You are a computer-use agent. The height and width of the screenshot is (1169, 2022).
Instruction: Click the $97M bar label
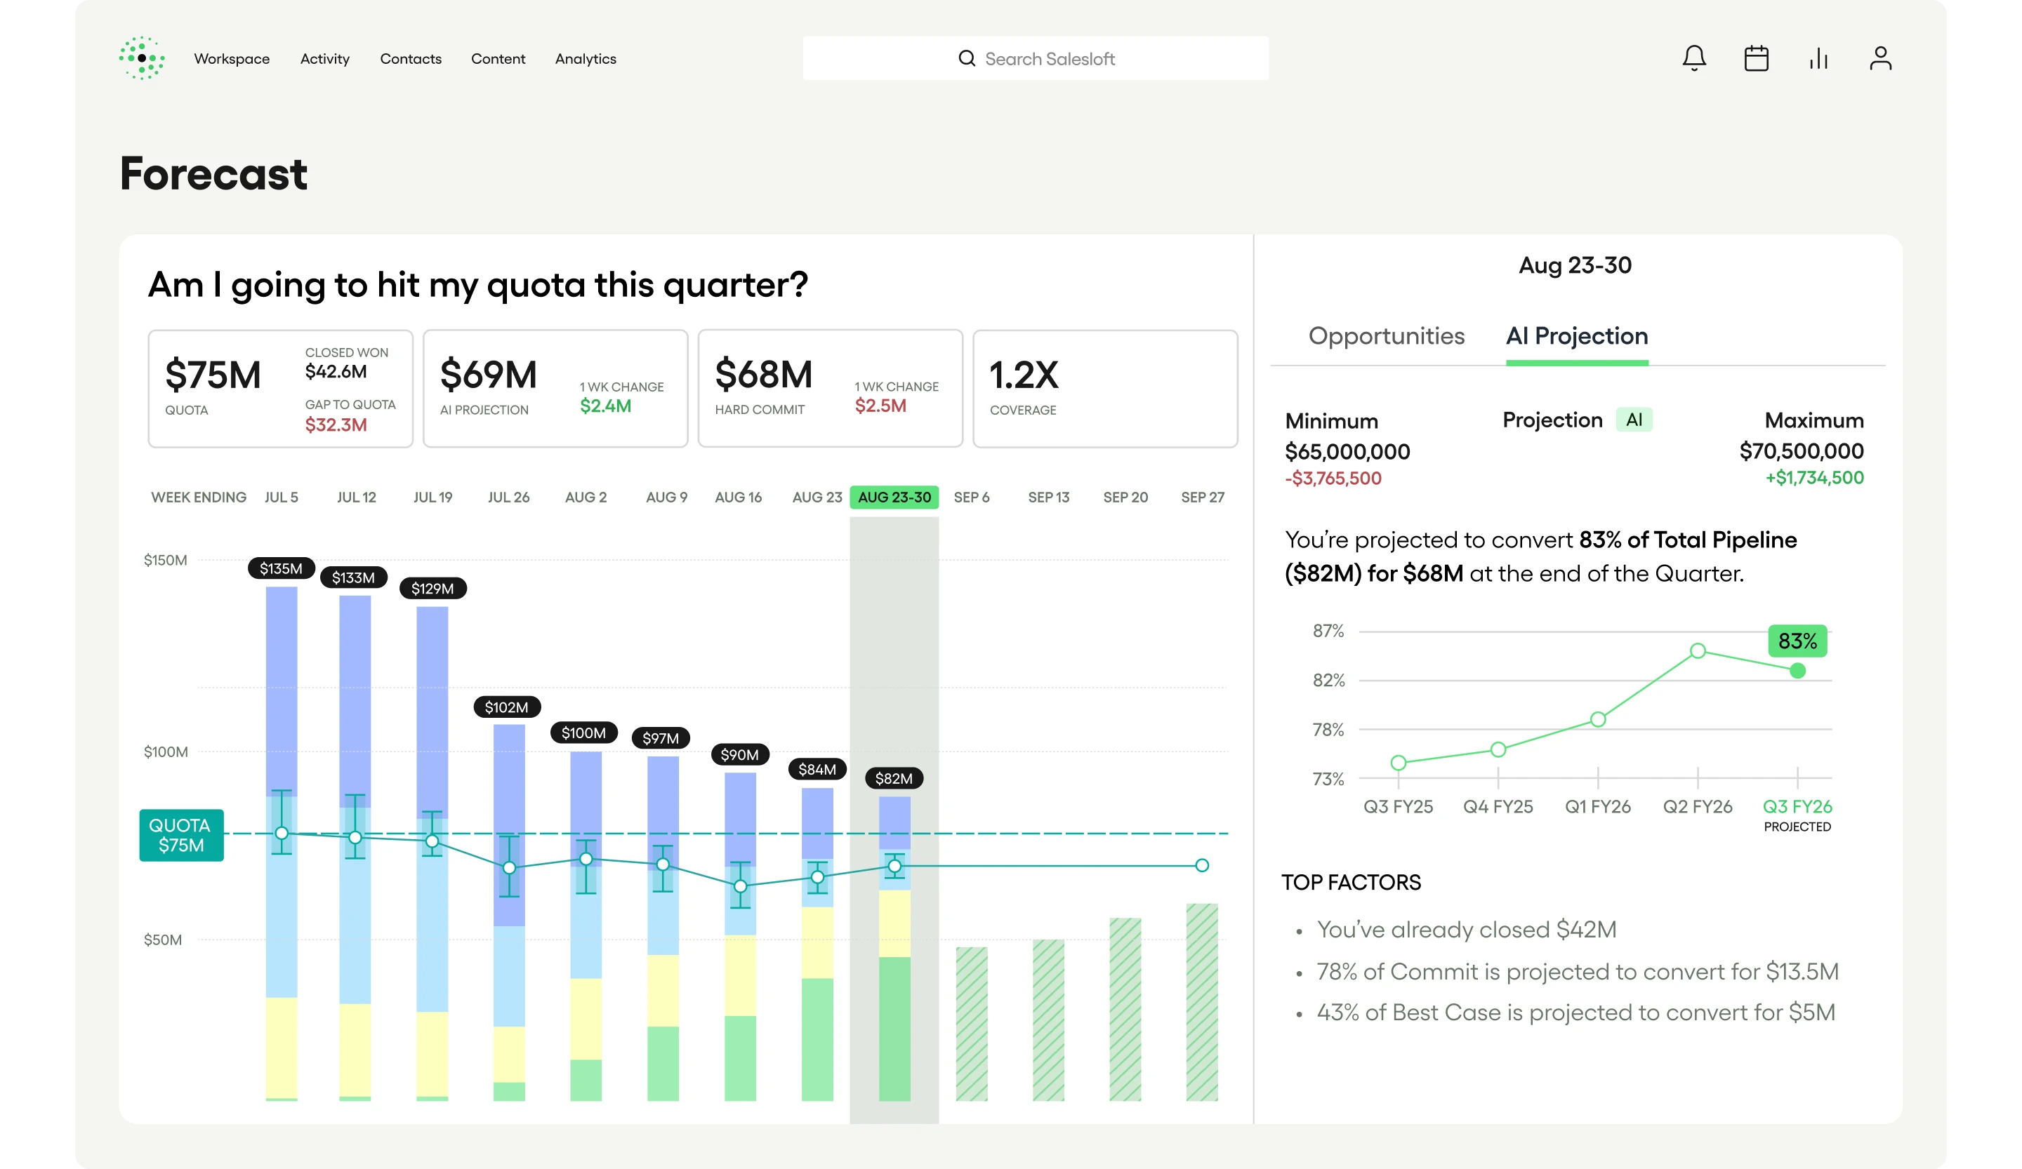(661, 737)
